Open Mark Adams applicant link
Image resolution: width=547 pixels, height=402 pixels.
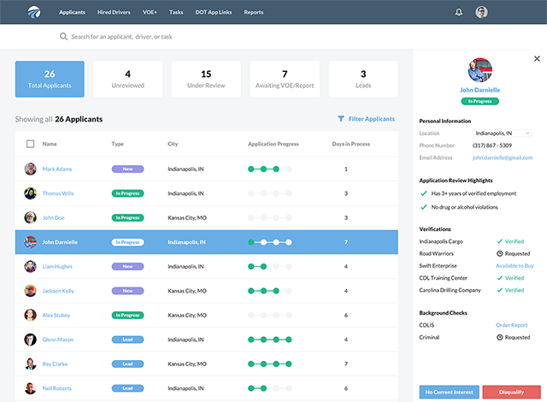tap(57, 168)
